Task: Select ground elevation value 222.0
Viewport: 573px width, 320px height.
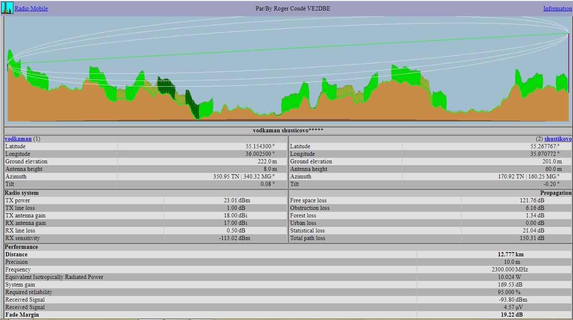Action: pyautogui.click(x=265, y=161)
